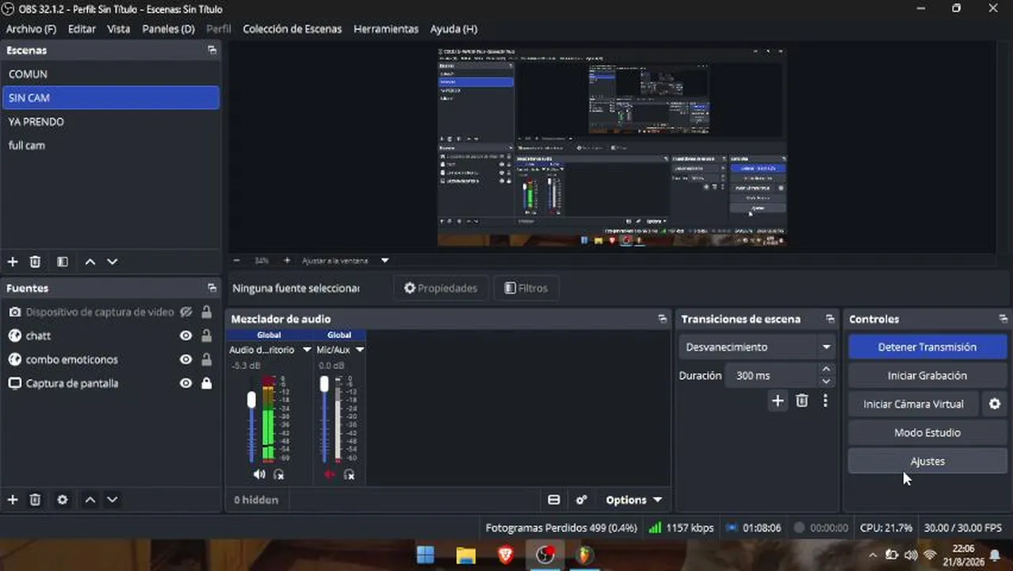The height and width of the screenshot is (571, 1013).
Task: Unmute the Mic/Aux channel
Action: pyautogui.click(x=330, y=474)
